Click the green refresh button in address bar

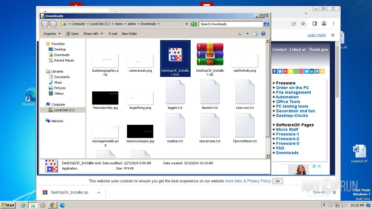tap(194, 24)
